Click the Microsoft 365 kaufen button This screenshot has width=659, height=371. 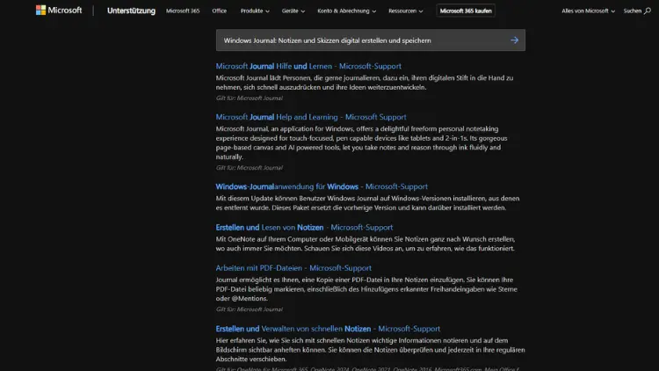click(x=466, y=11)
